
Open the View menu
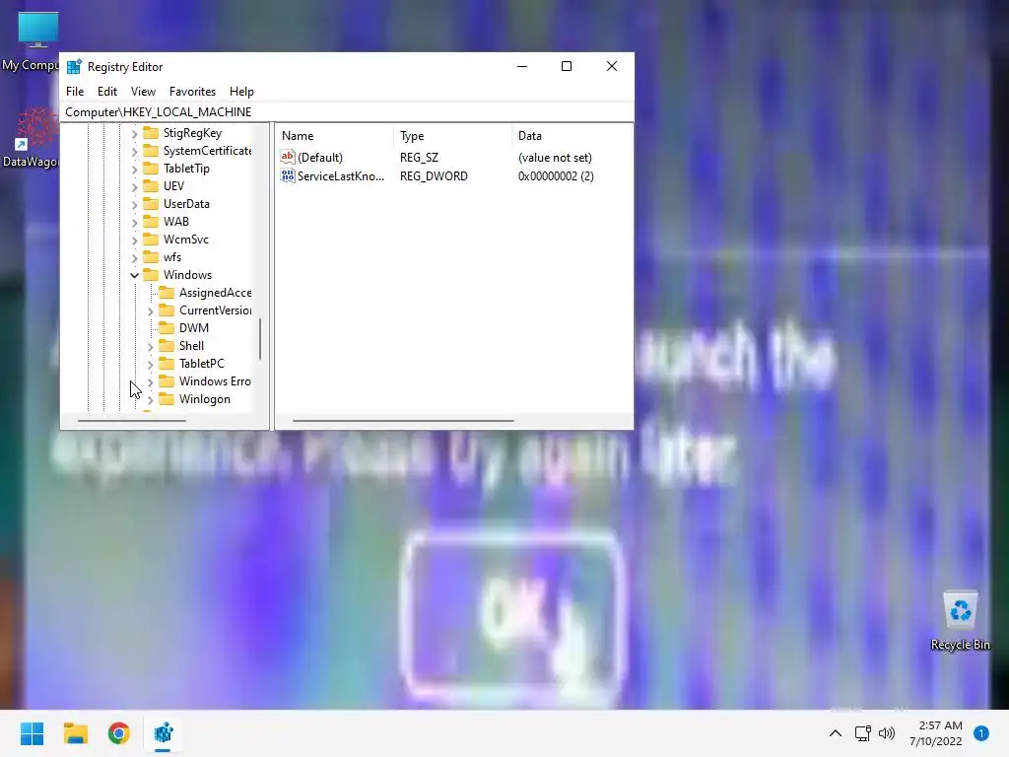143,92
